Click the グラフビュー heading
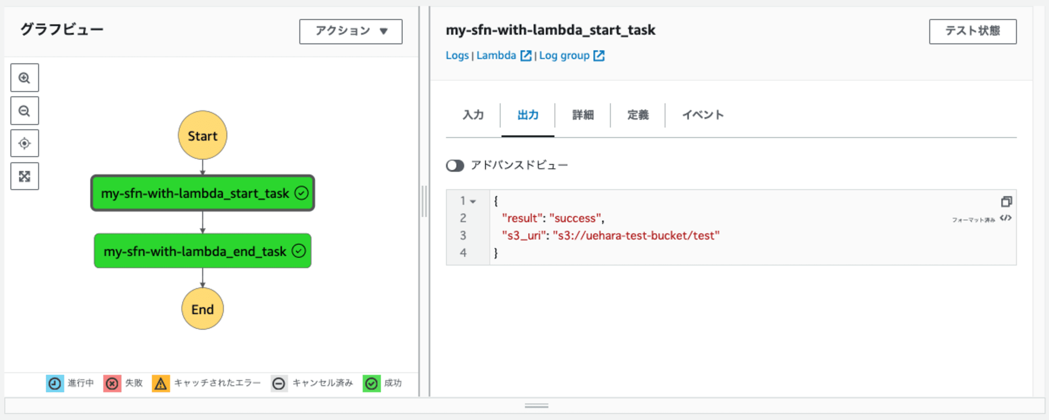 point(62,29)
